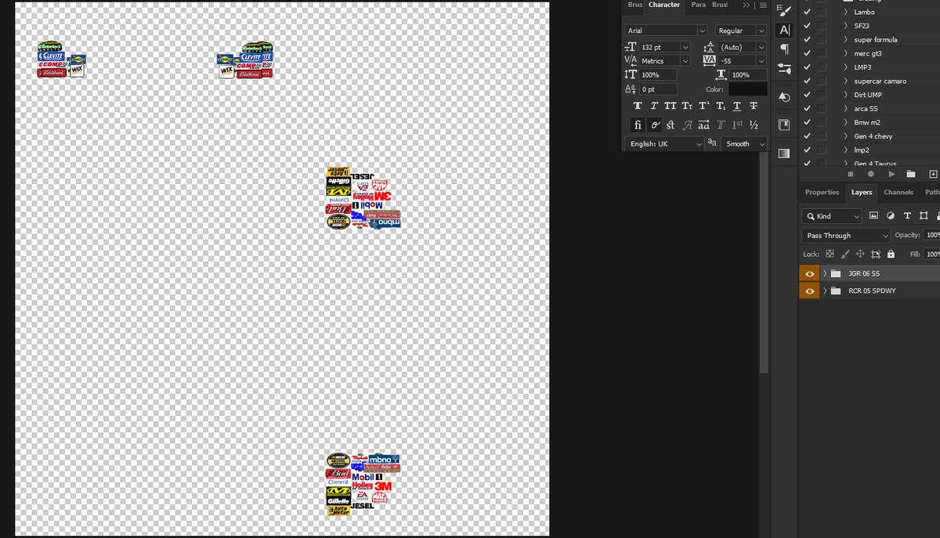Begin recording action in Actions panel
Screen dimensions: 940x538
tap(870, 174)
